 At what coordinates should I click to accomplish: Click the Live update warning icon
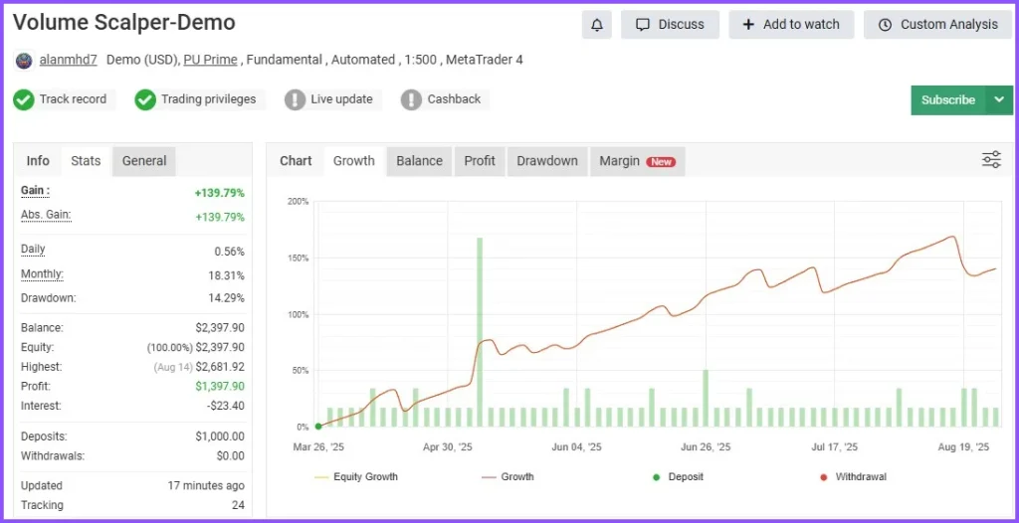pos(295,100)
